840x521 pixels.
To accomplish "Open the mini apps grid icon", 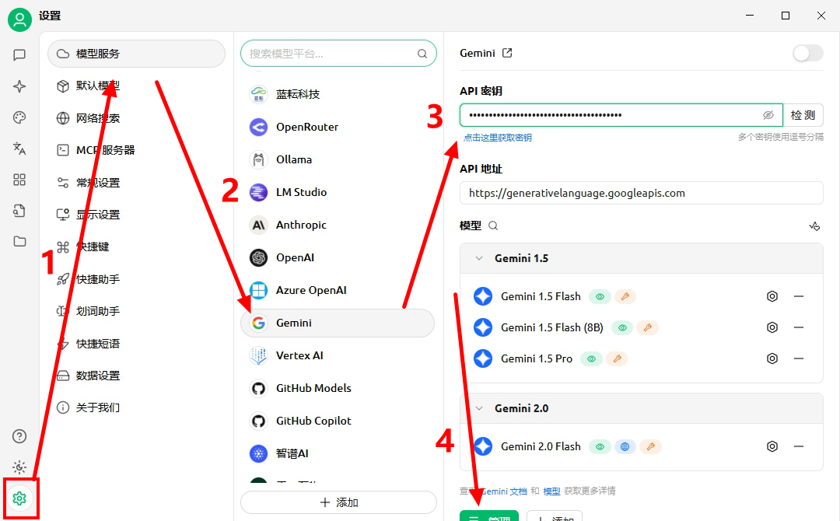I will coord(19,180).
